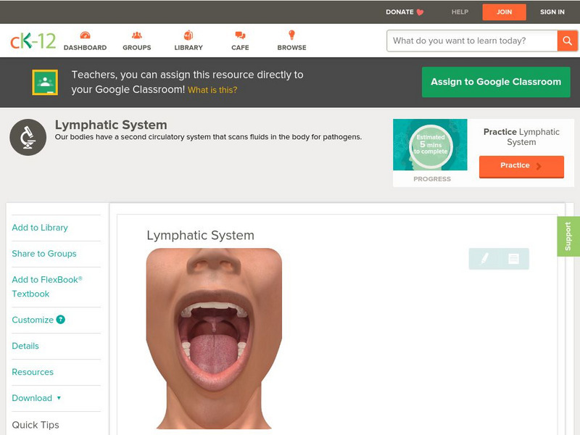Click the estimated 5 mins progress circle

coord(431,146)
